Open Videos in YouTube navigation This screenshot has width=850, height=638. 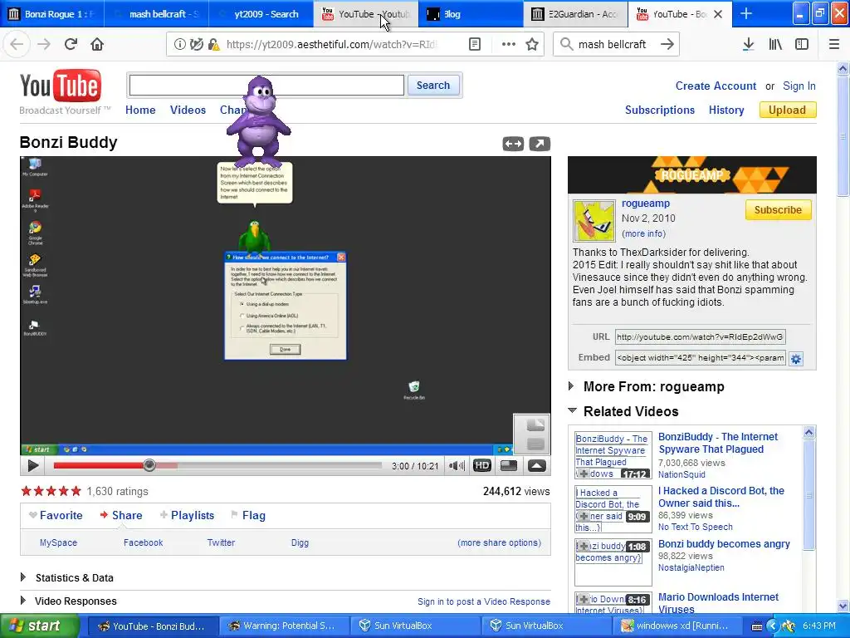188,110
